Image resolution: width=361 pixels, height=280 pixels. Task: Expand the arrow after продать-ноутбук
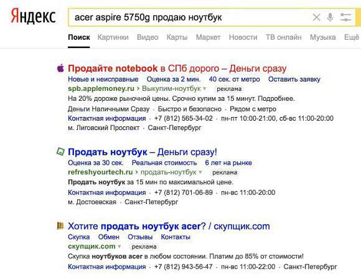(200, 172)
